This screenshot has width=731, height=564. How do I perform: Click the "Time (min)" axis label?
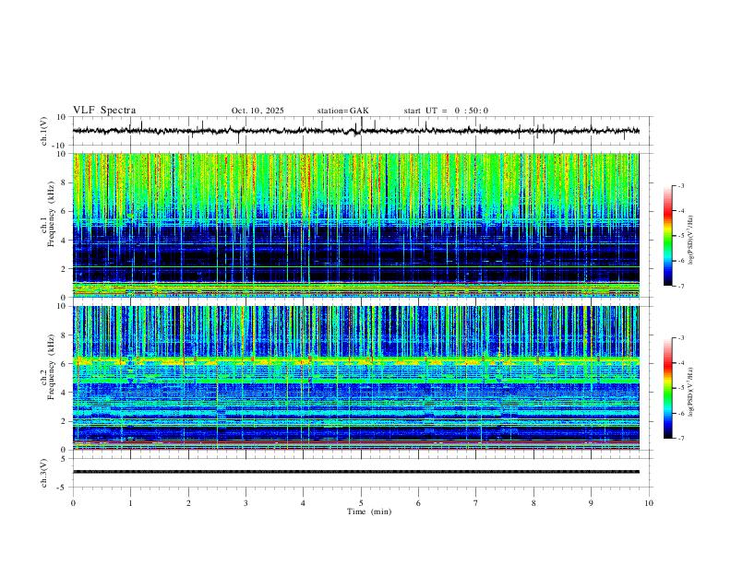pos(369,511)
